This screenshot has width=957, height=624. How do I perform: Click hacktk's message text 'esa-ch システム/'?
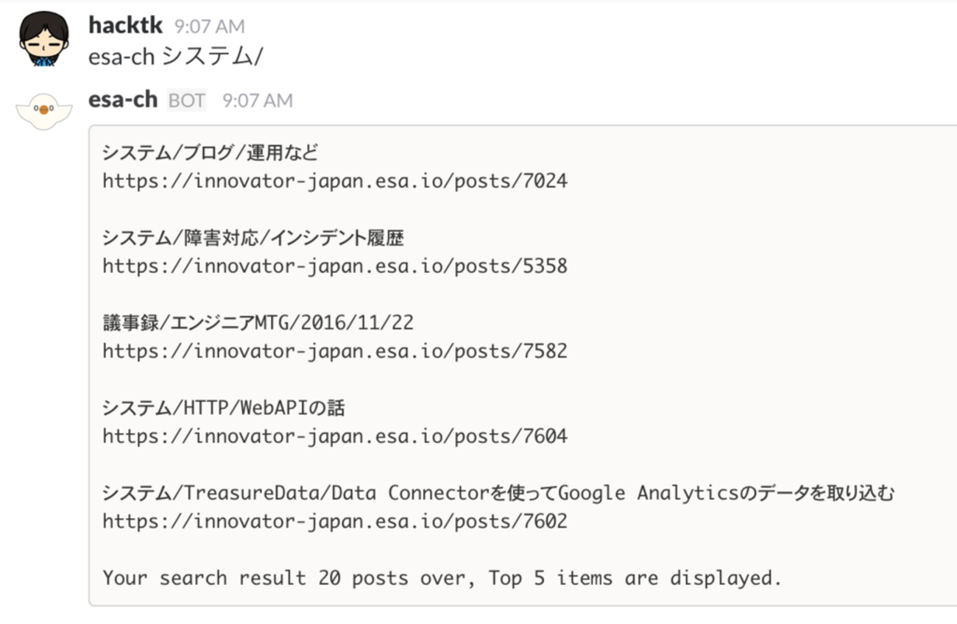(x=175, y=57)
